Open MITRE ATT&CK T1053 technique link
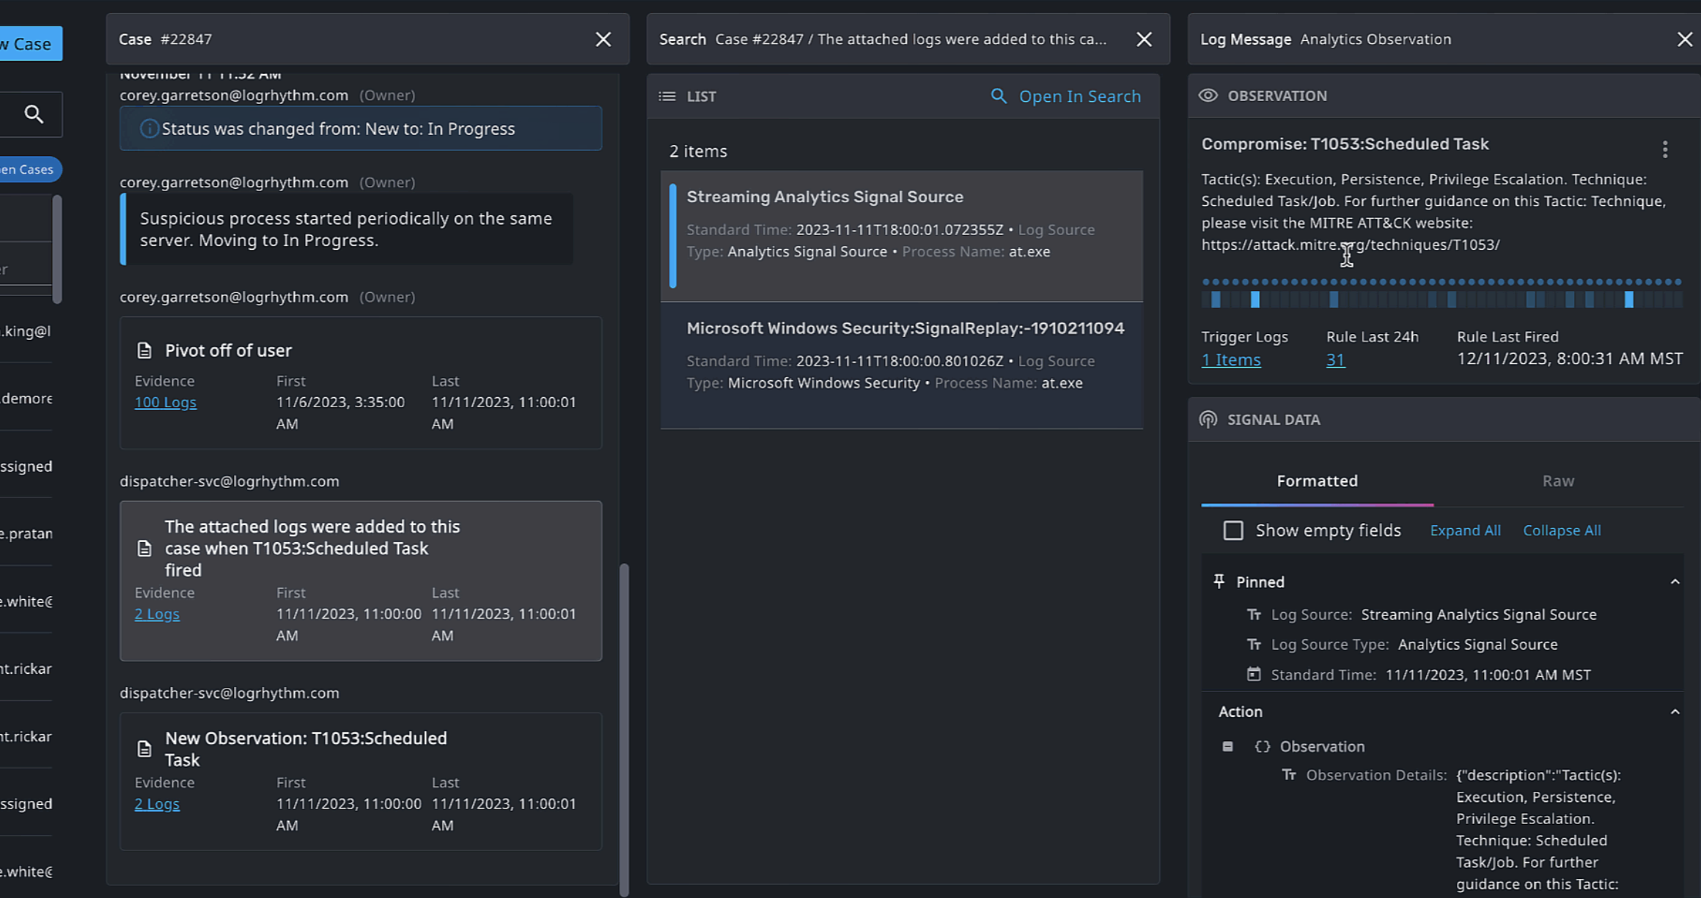Screen dimensions: 1701x898 pos(1350,245)
